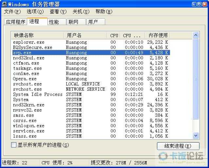Close the Task Manager window

pyautogui.click(x=205, y=4)
